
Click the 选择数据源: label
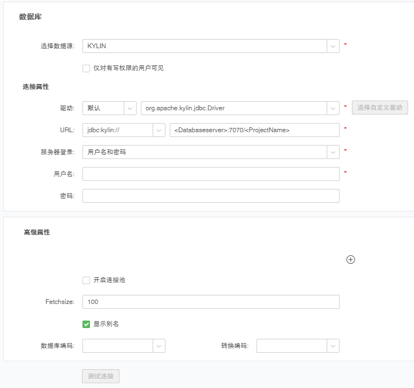[57, 46]
